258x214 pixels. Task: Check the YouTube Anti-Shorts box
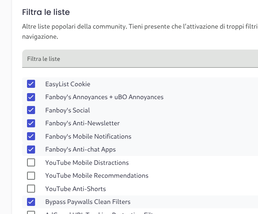(31, 189)
